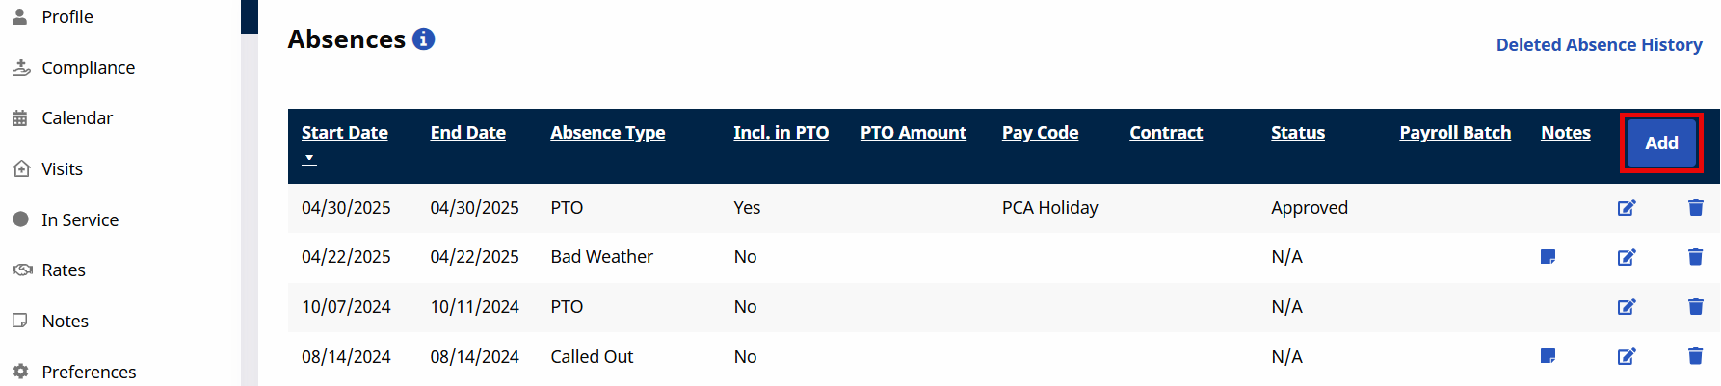Delete the 04/30/2025 PTO absence
1721x386 pixels.
coord(1696,208)
